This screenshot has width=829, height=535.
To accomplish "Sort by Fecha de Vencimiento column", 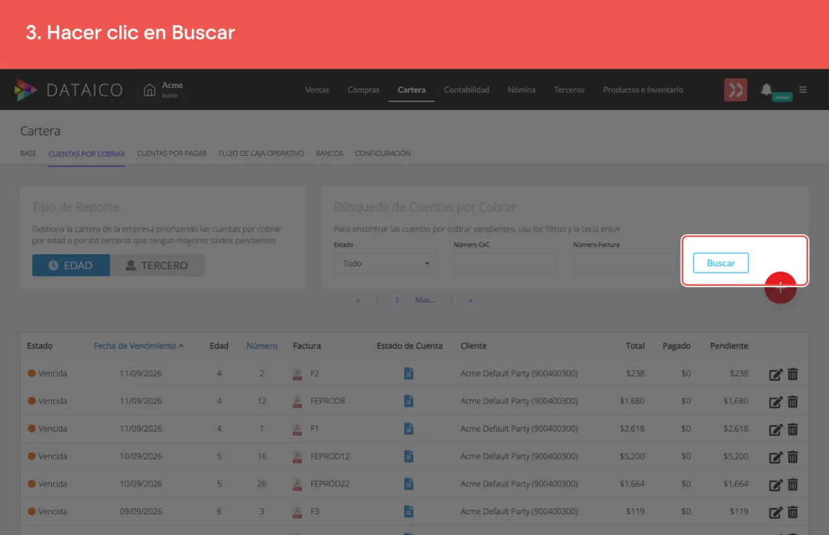I will point(139,346).
